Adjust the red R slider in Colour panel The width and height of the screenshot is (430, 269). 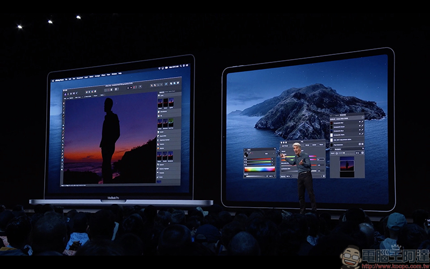(259, 159)
